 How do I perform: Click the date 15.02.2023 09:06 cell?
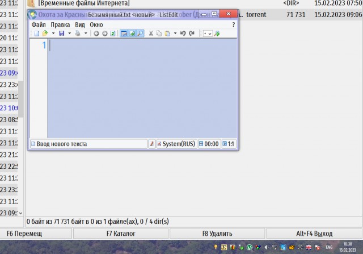338,15
